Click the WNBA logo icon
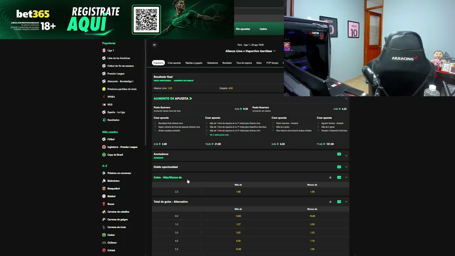The height and width of the screenshot is (256, 455). (104, 97)
